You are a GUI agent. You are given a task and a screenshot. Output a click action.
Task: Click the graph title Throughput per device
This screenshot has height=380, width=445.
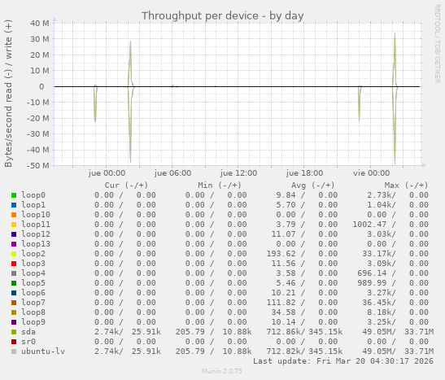pyautogui.click(x=223, y=16)
